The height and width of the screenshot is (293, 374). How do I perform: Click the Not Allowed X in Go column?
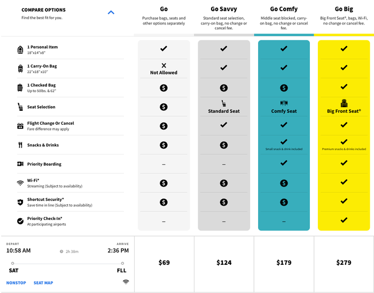[163, 66]
